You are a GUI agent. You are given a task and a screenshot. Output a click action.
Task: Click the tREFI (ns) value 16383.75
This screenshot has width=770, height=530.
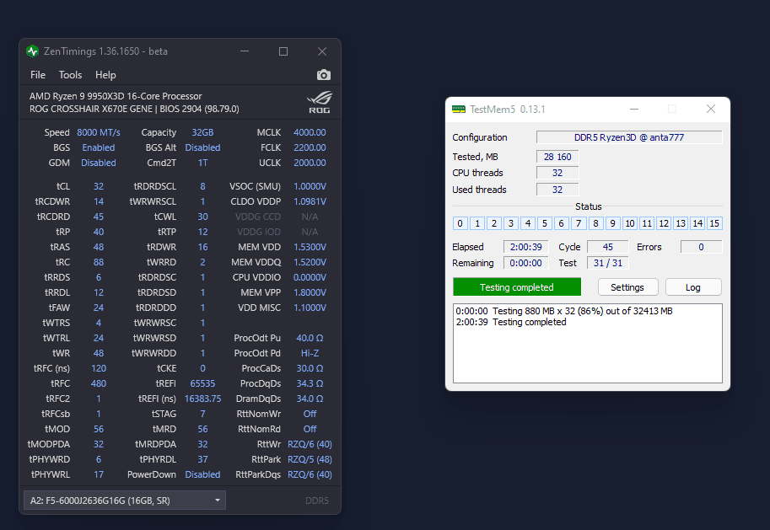coord(202,399)
